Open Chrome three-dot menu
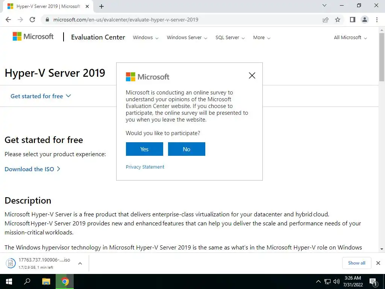The height and width of the screenshot is (289, 385). (x=377, y=20)
